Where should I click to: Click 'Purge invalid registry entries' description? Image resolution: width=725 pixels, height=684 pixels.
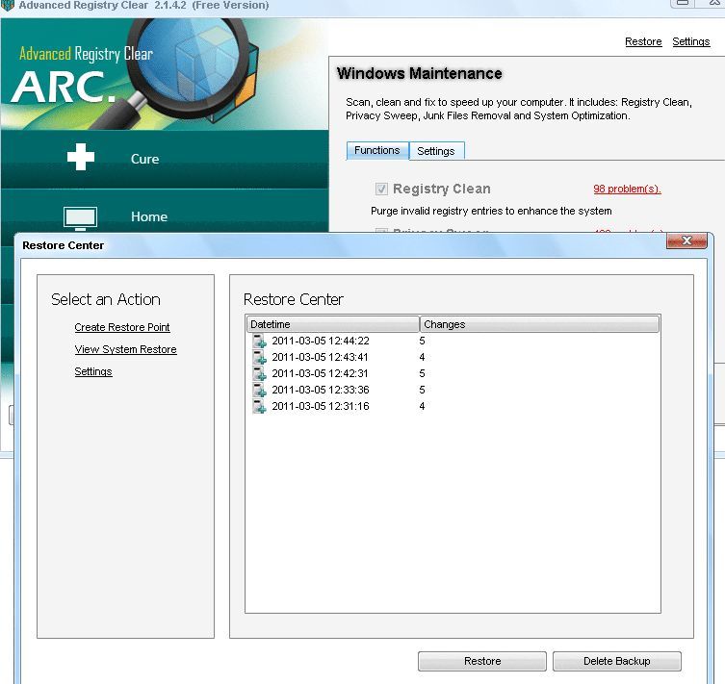pyautogui.click(x=491, y=211)
